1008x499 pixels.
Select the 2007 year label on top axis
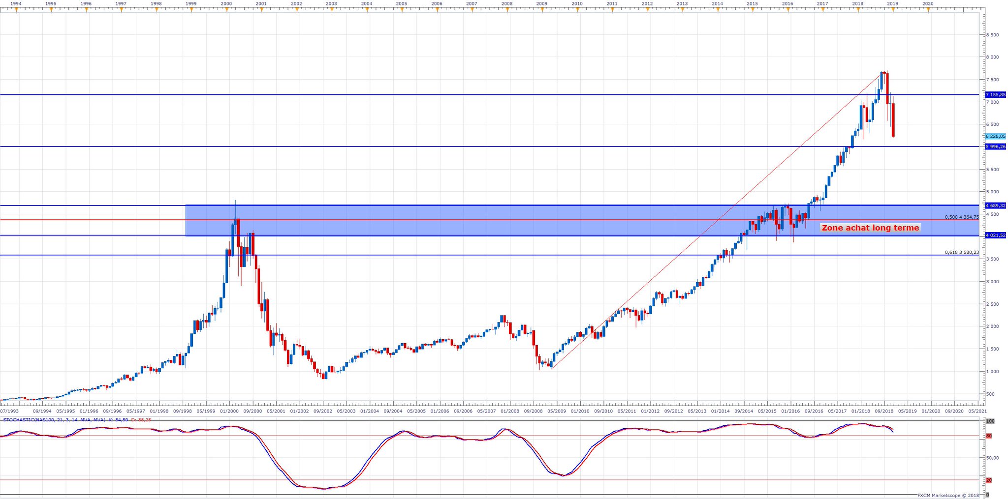tap(472, 3)
